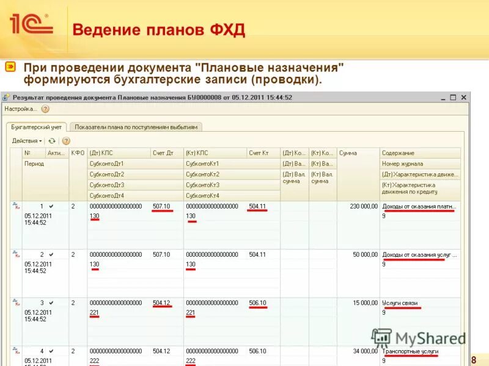Viewport: 489px width, 366px height.
Task: Click the document icon in the window title bar
Action: pyautogui.click(x=7, y=96)
